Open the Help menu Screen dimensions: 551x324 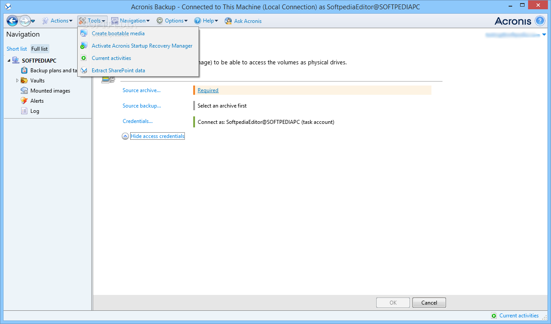tap(206, 21)
